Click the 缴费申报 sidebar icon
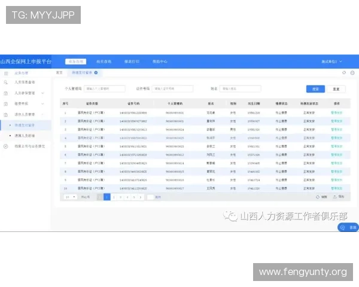Image resolution: width=359 pixels, height=287 pixels. coord(6,104)
